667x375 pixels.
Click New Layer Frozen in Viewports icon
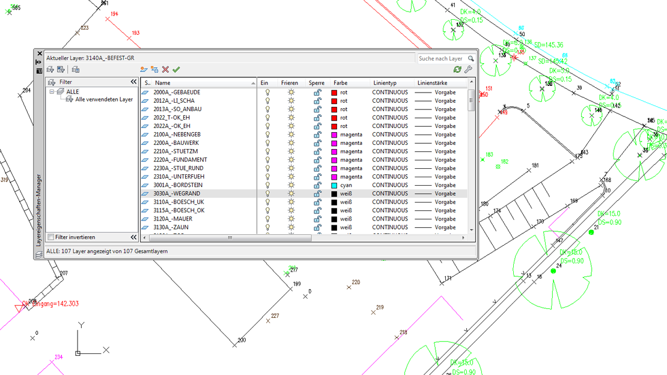pyautogui.click(x=154, y=69)
